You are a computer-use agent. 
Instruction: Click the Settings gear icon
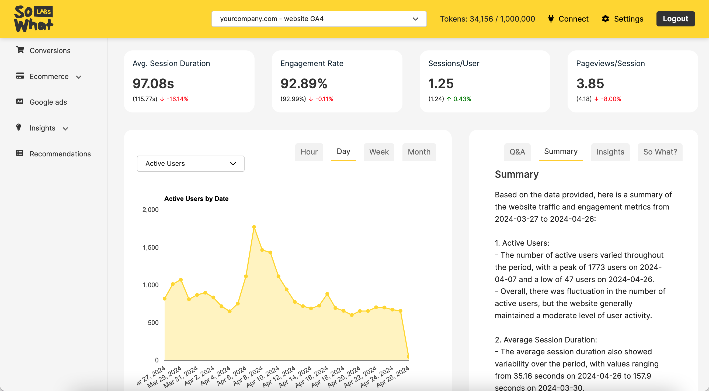[x=605, y=19]
